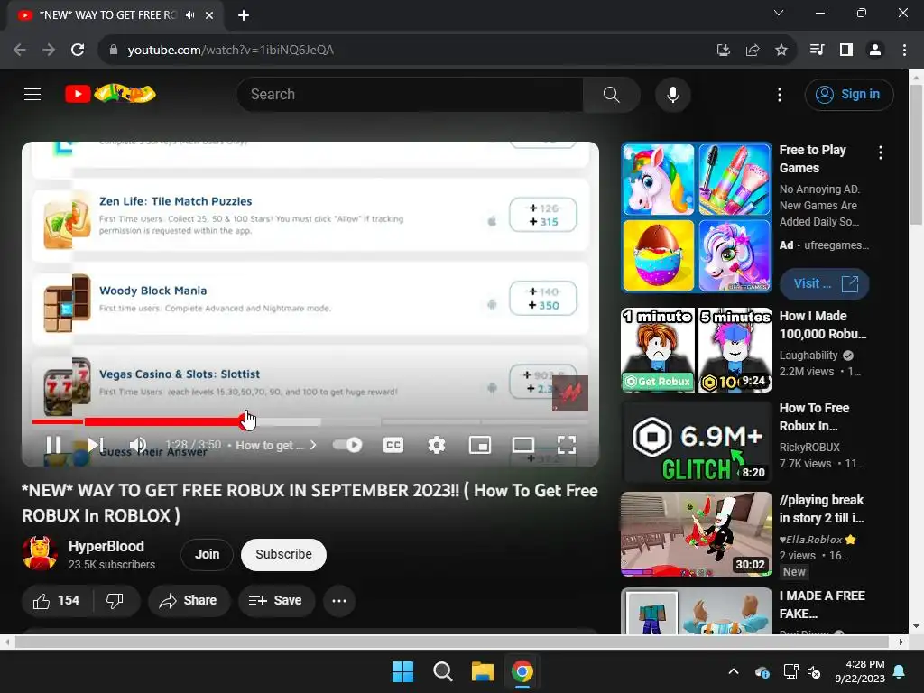Open a new browser tab

[244, 15]
